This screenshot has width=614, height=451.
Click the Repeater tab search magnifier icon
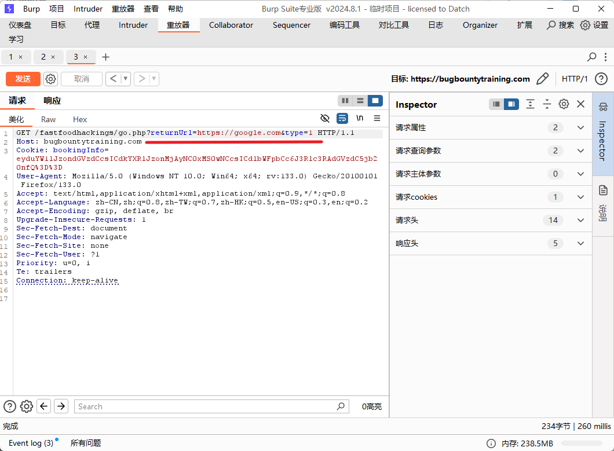[x=591, y=57]
